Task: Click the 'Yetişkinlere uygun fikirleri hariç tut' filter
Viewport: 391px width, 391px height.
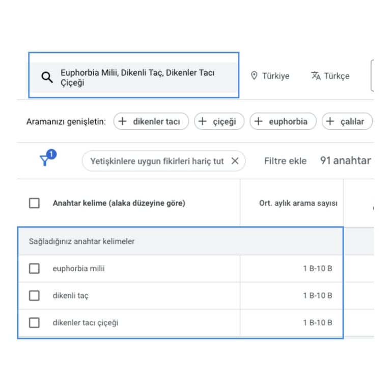Action: pyautogui.click(x=157, y=161)
